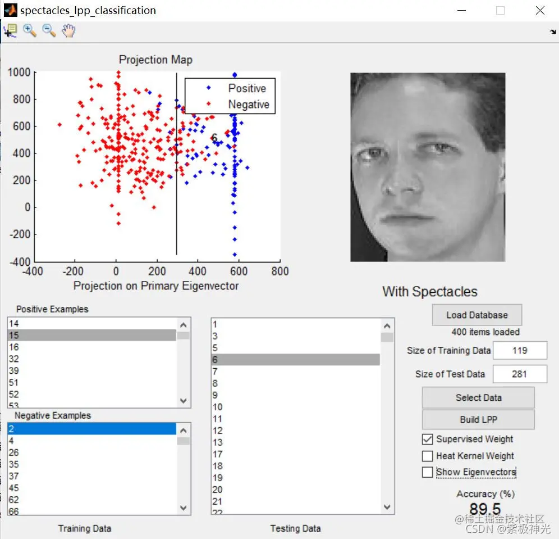Click the MATLAB logo in title bar
The width and height of the screenshot is (559, 539).
[10, 10]
